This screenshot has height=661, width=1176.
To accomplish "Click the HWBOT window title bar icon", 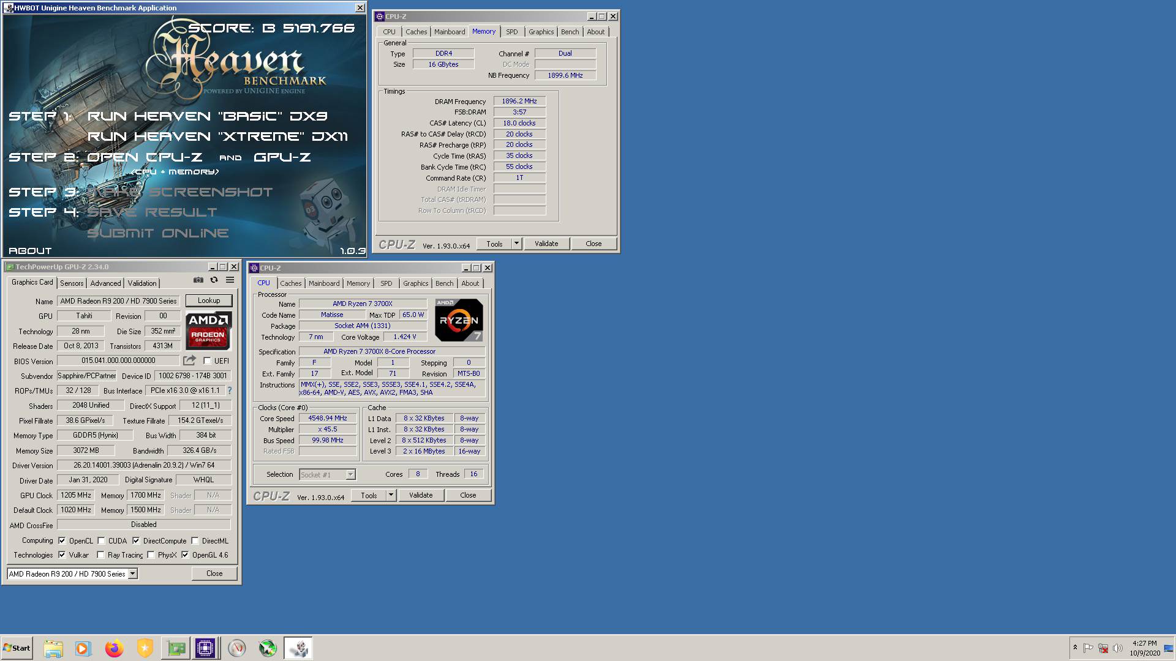I will click(9, 8).
